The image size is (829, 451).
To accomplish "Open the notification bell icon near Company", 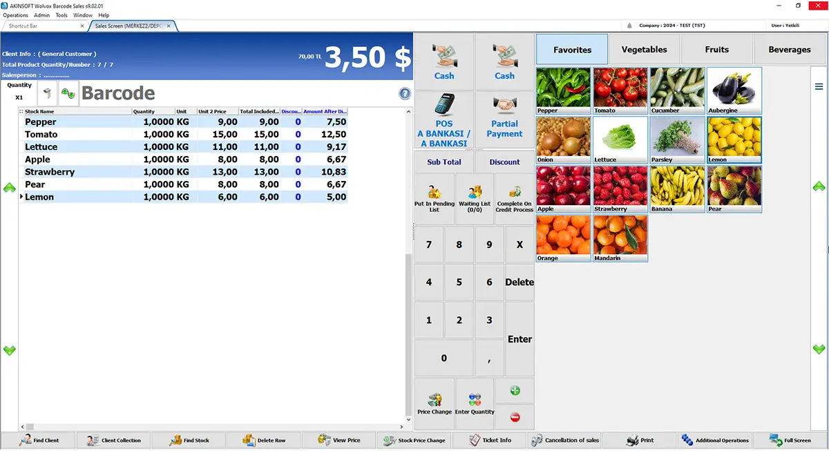I will (x=629, y=26).
